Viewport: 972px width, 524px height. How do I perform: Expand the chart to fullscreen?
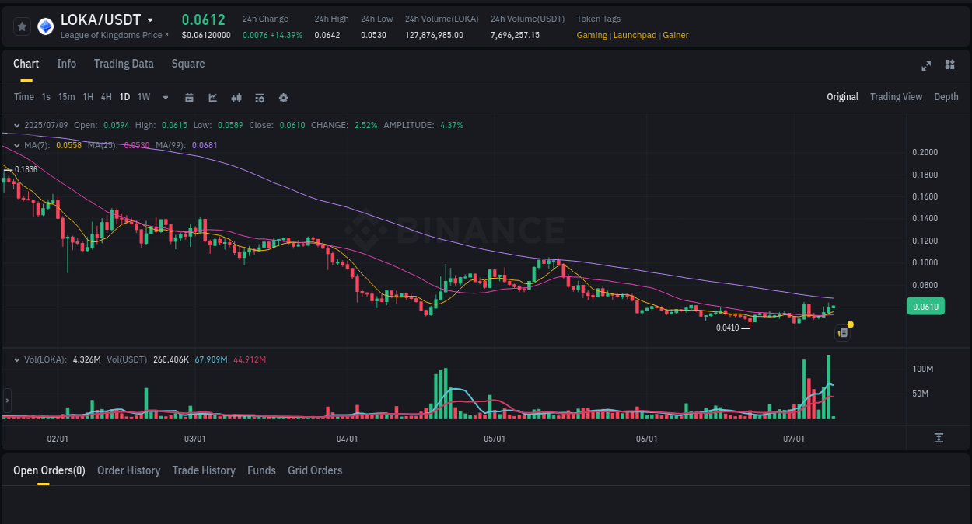pos(925,66)
